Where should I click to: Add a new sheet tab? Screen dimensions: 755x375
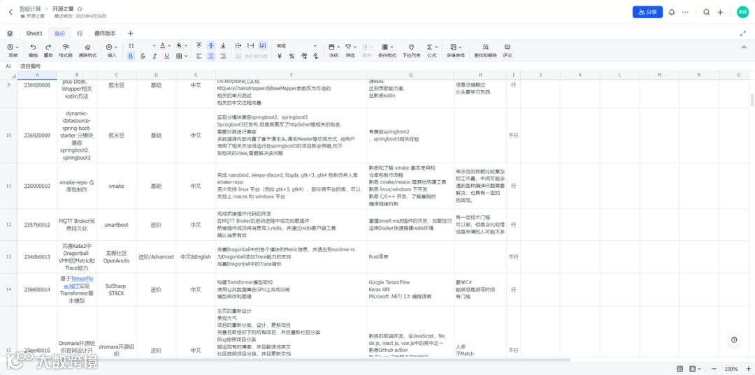pos(131,34)
